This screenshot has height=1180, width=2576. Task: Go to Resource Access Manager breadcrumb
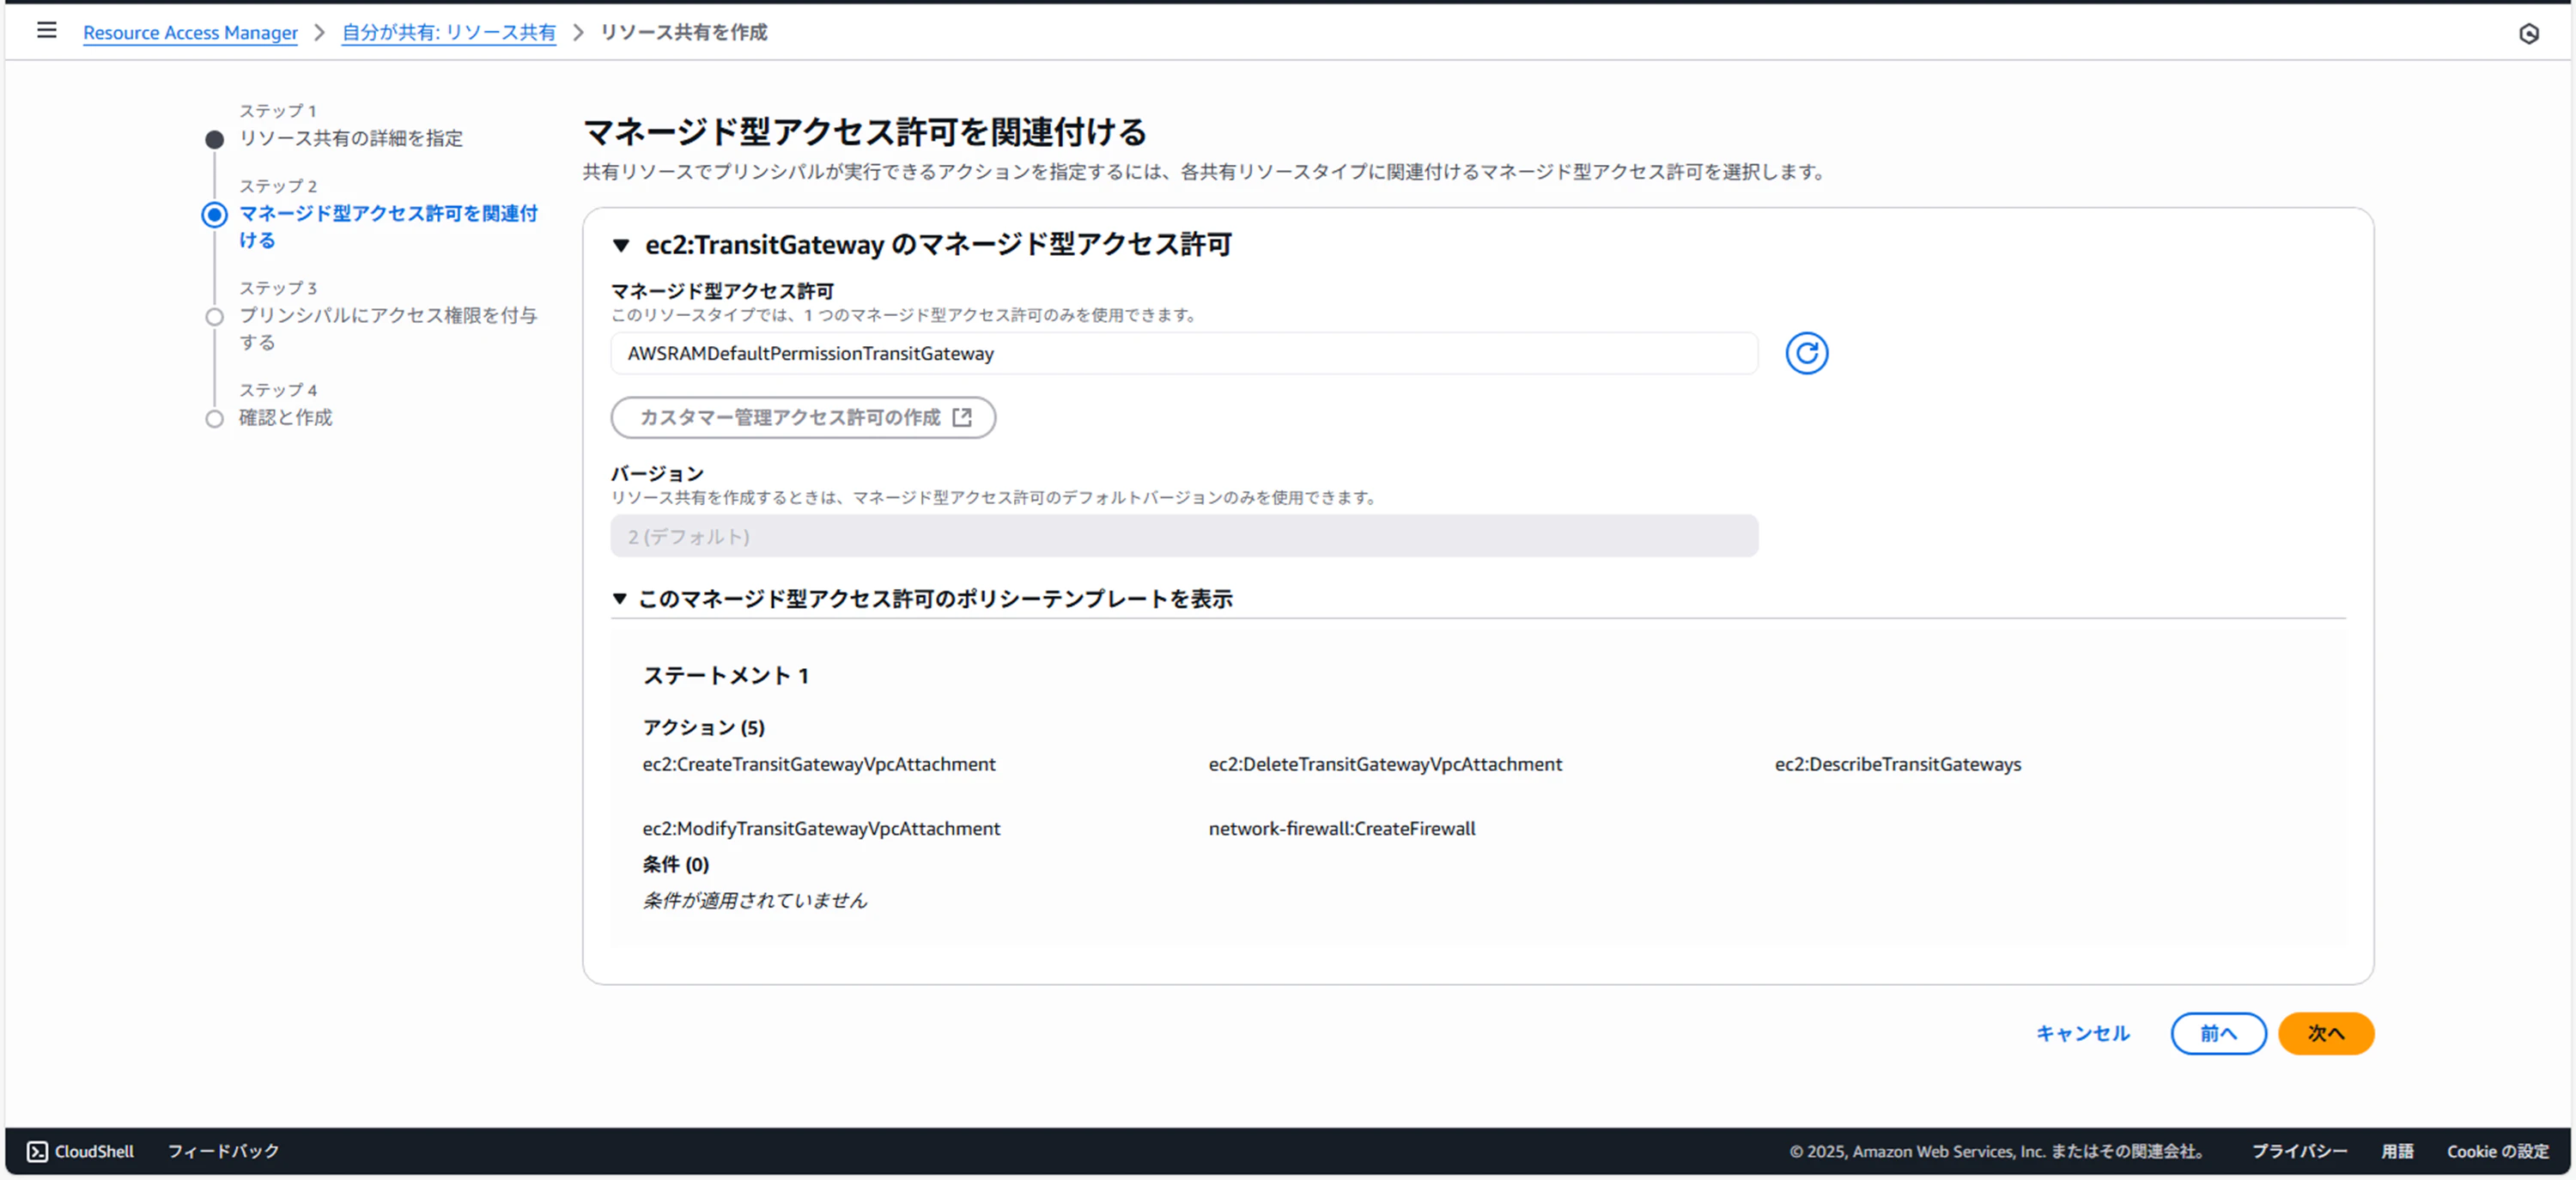point(190,32)
